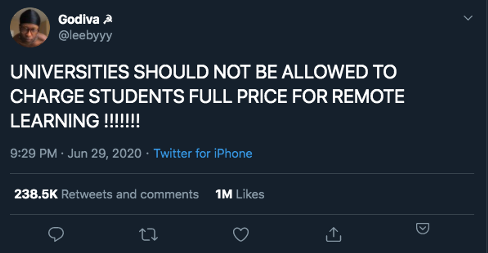Go to the @leebyyy handle
488x253 pixels.
point(85,36)
